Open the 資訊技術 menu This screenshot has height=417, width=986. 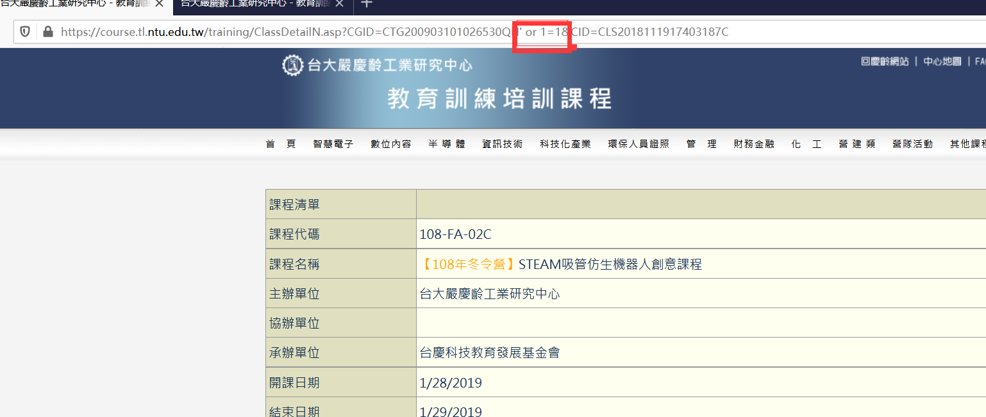pyautogui.click(x=503, y=144)
